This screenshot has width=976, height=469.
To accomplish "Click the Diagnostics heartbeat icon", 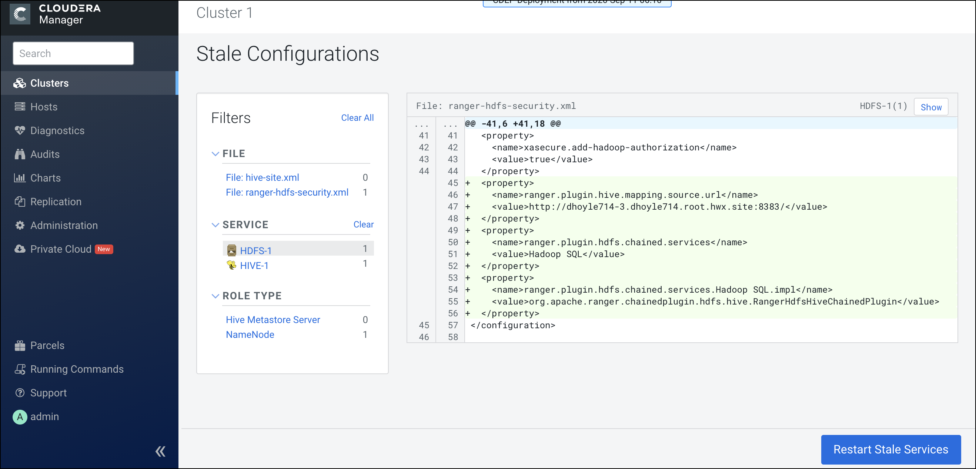I will 20,130.
